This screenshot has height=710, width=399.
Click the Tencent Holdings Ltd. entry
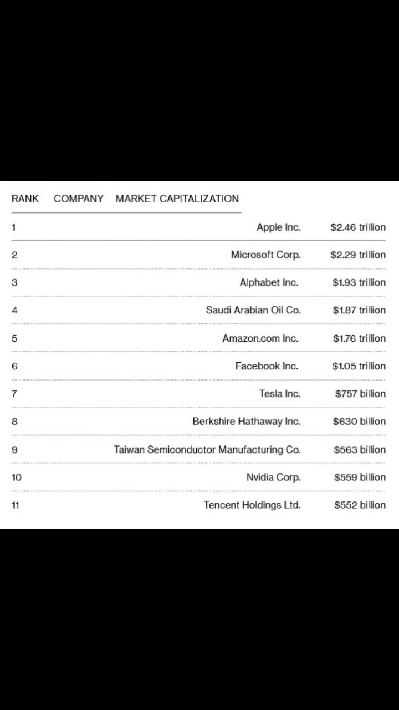click(252, 505)
